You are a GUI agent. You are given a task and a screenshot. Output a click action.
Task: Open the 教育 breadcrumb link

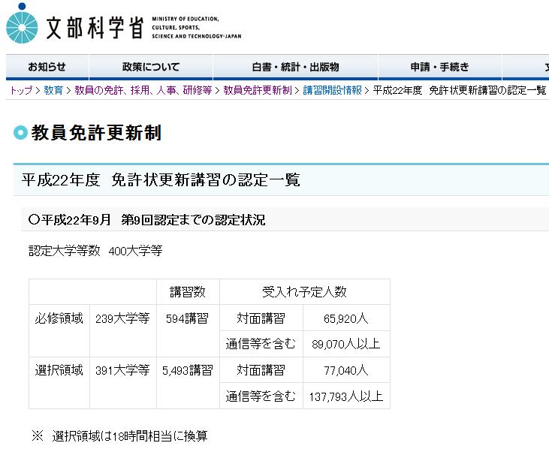coord(53,90)
